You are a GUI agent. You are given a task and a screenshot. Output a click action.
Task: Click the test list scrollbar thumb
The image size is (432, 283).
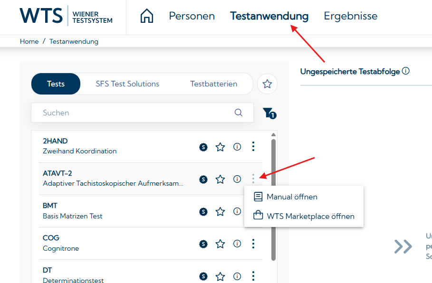pyautogui.click(x=273, y=199)
